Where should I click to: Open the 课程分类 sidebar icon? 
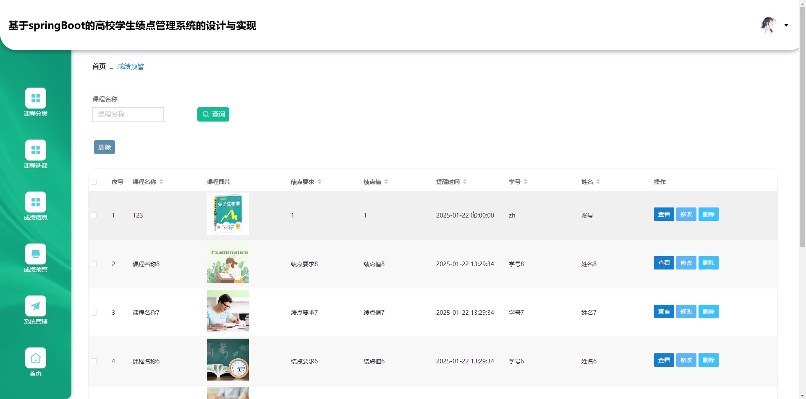(x=36, y=98)
